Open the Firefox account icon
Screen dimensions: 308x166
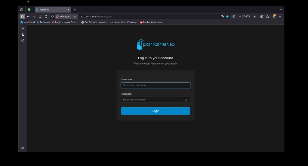262,17
